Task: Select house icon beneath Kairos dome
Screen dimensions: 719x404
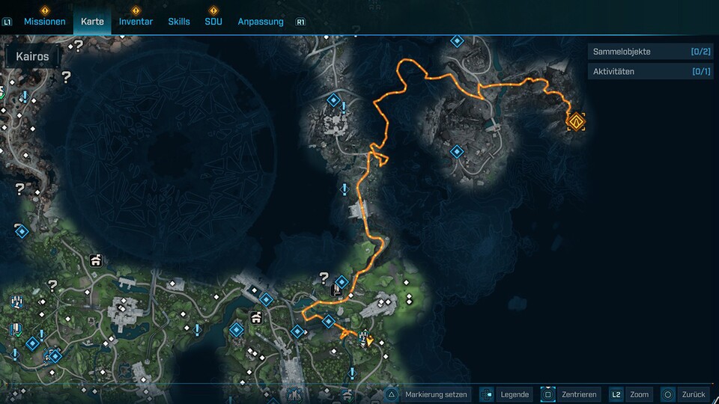Action: tap(95, 260)
